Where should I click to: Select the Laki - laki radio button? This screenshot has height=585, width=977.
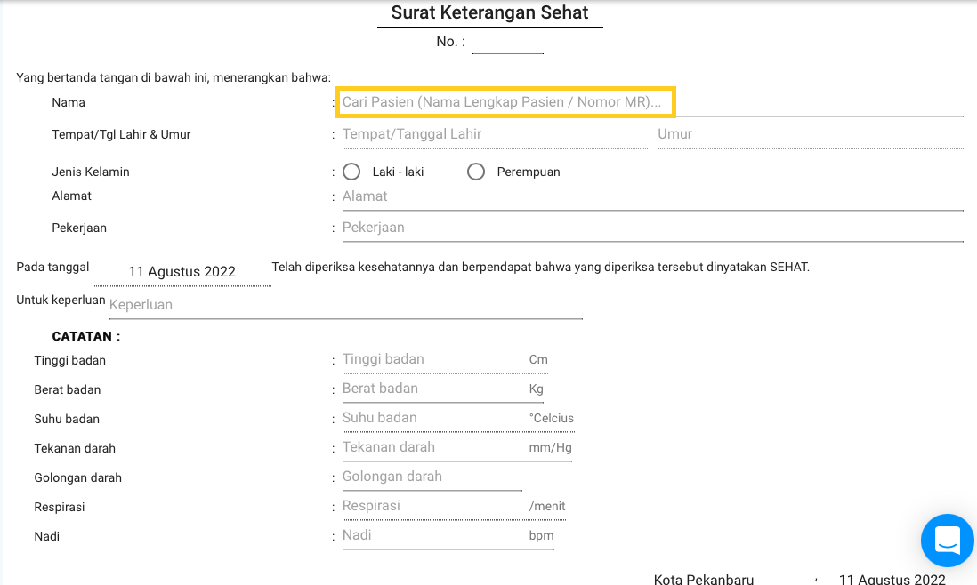tap(351, 172)
